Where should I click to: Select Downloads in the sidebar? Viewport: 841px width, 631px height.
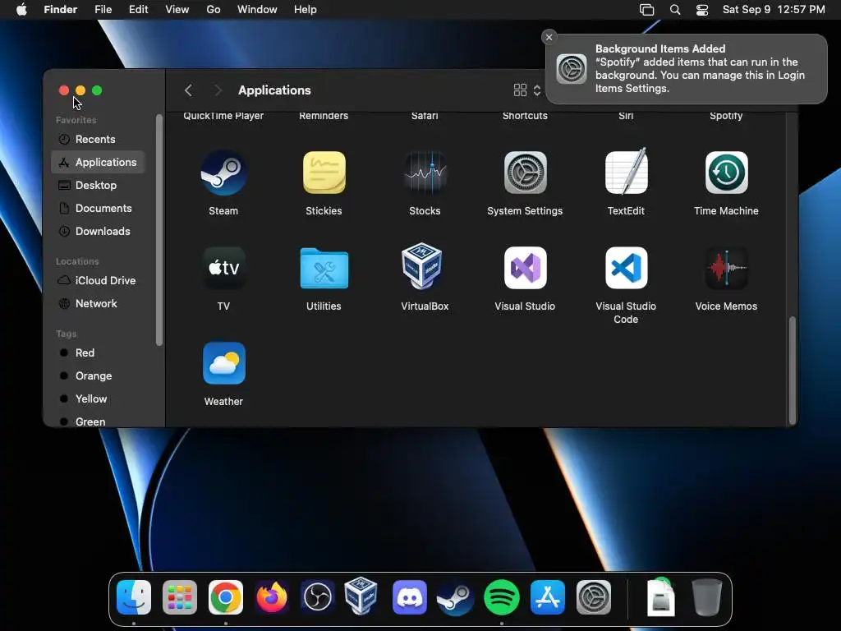[98, 231]
